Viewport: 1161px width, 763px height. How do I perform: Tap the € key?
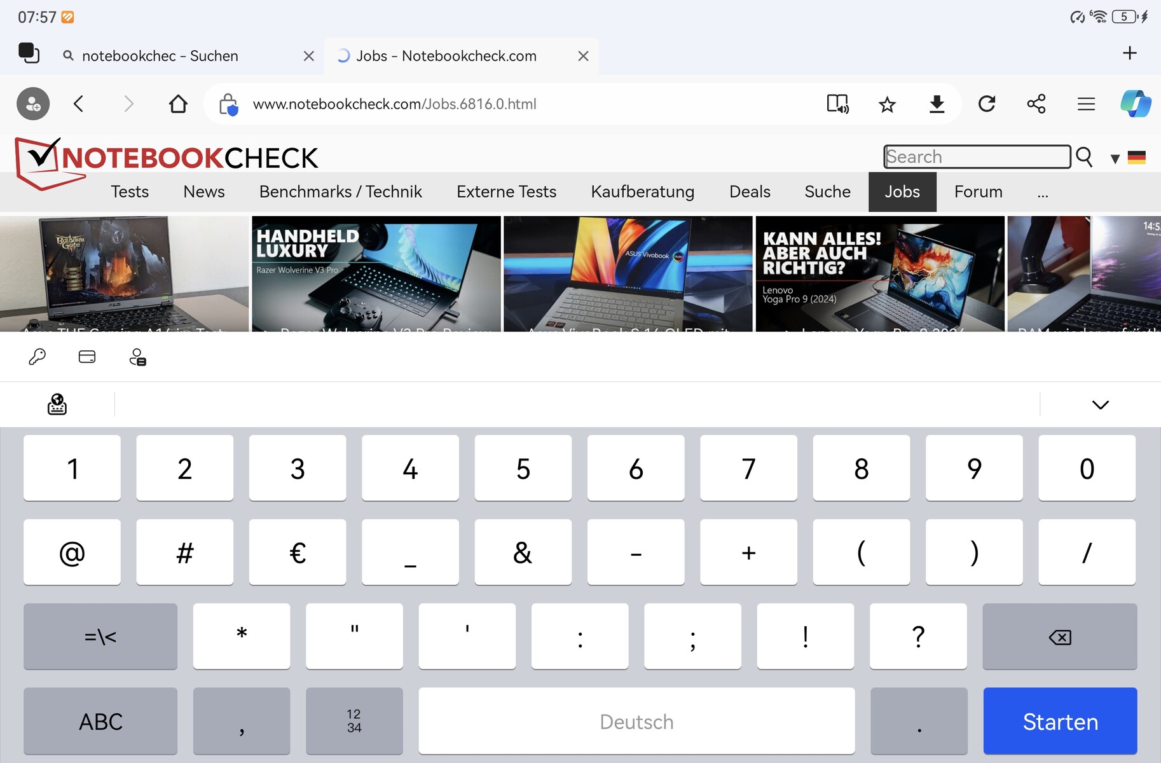pyautogui.click(x=298, y=552)
